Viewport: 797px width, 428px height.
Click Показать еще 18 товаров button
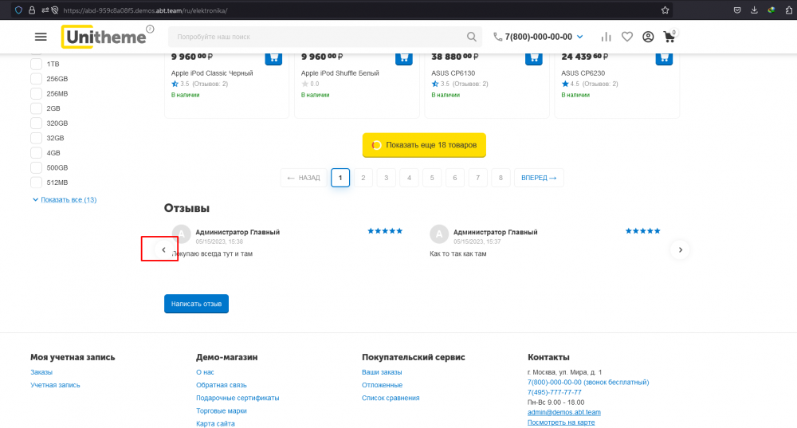coord(424,145)
